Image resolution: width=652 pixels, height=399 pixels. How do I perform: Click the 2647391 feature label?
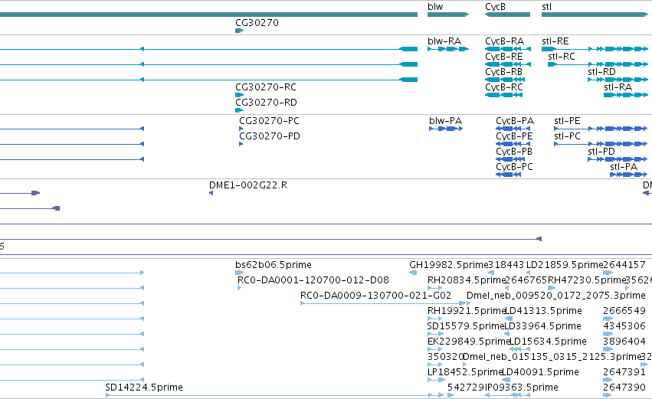(x=624, y=372)
